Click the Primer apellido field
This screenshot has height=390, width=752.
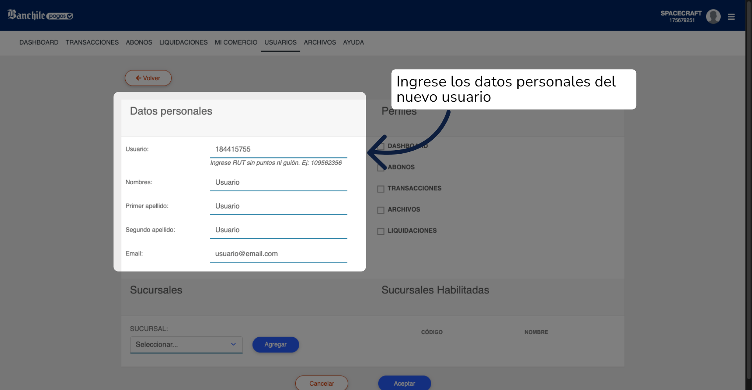coord(278,206)
